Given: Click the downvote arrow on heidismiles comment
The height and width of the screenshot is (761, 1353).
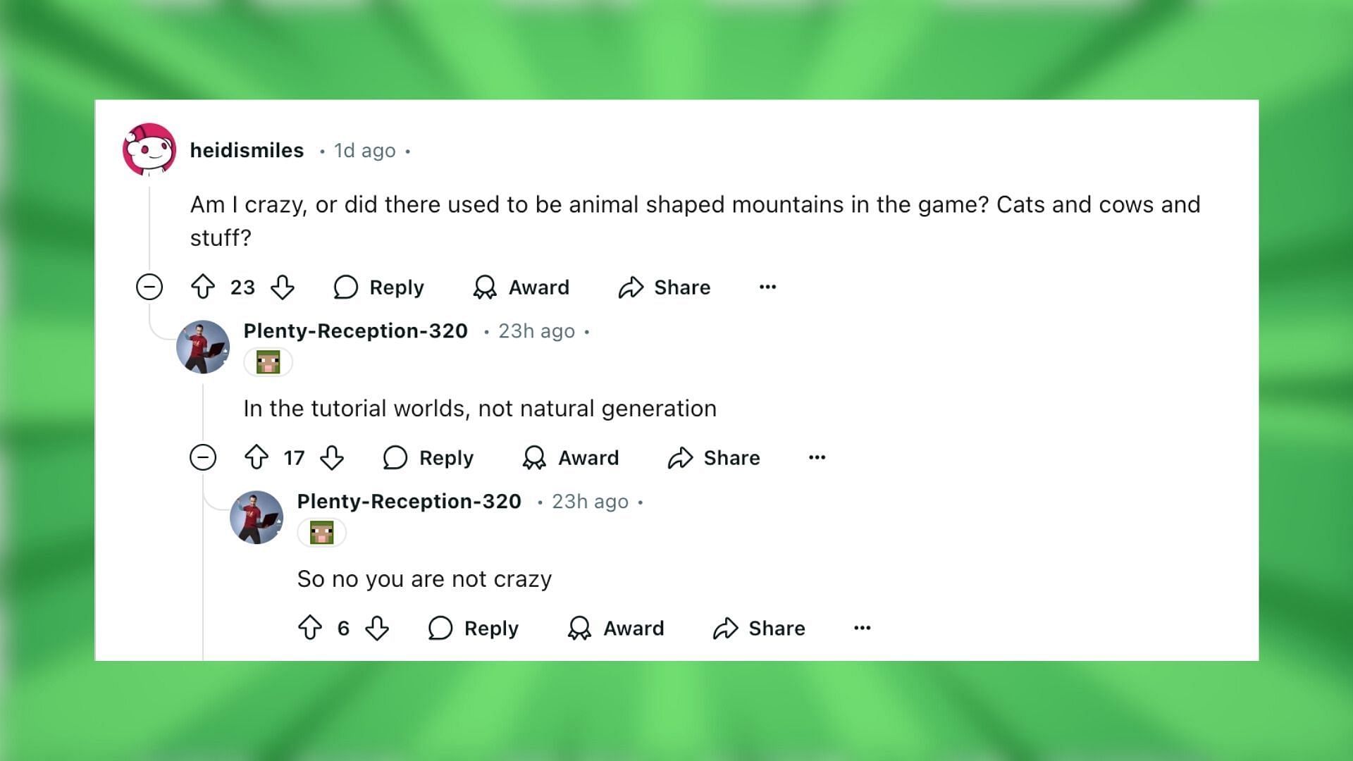Looking at the screenshot, I should [283, 287].
